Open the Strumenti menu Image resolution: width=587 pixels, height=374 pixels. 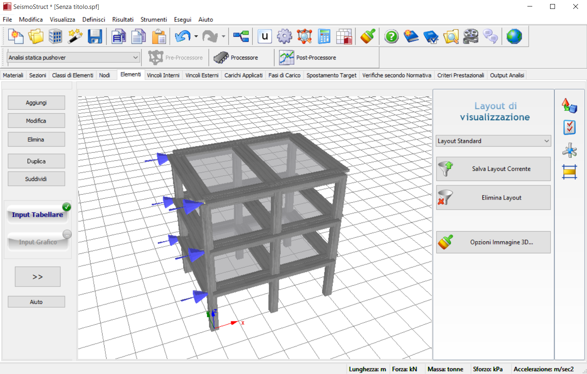pyautogui.click(x=153, y=19)
